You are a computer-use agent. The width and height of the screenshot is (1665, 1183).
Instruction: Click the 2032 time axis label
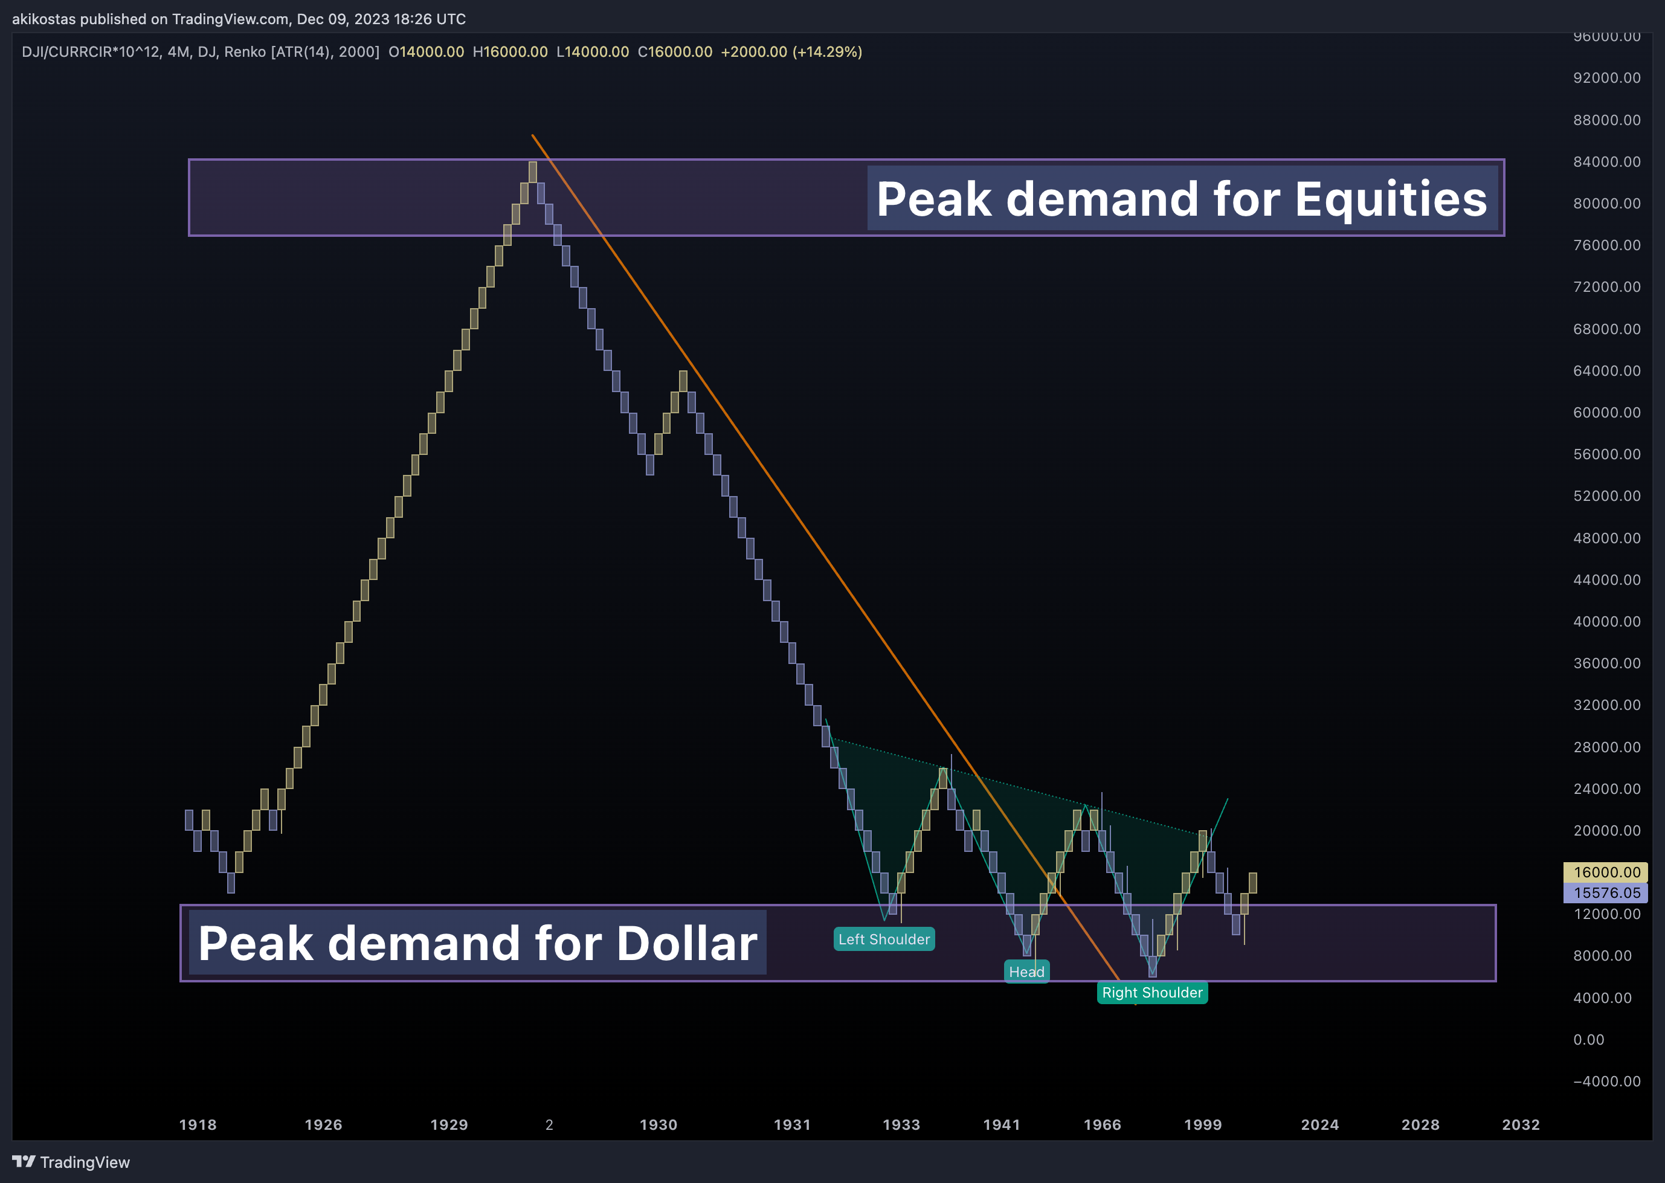[1521, 1125]
